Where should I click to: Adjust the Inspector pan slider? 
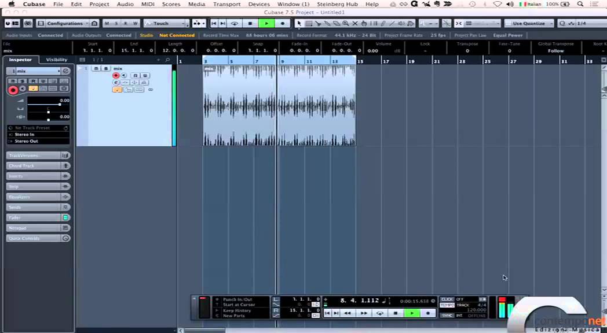coord(49,112)
